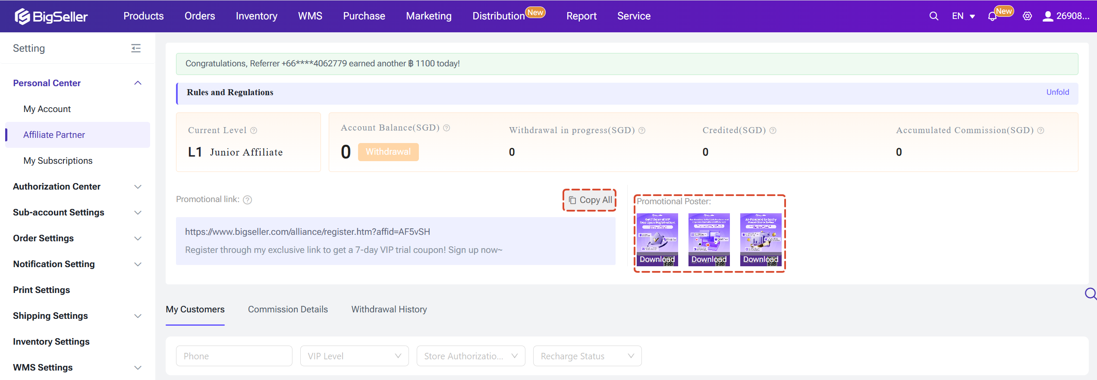The height and width of the screenshot is (380, 1097).
Task: Open the Marketing menu
Action: pos(429,16)
